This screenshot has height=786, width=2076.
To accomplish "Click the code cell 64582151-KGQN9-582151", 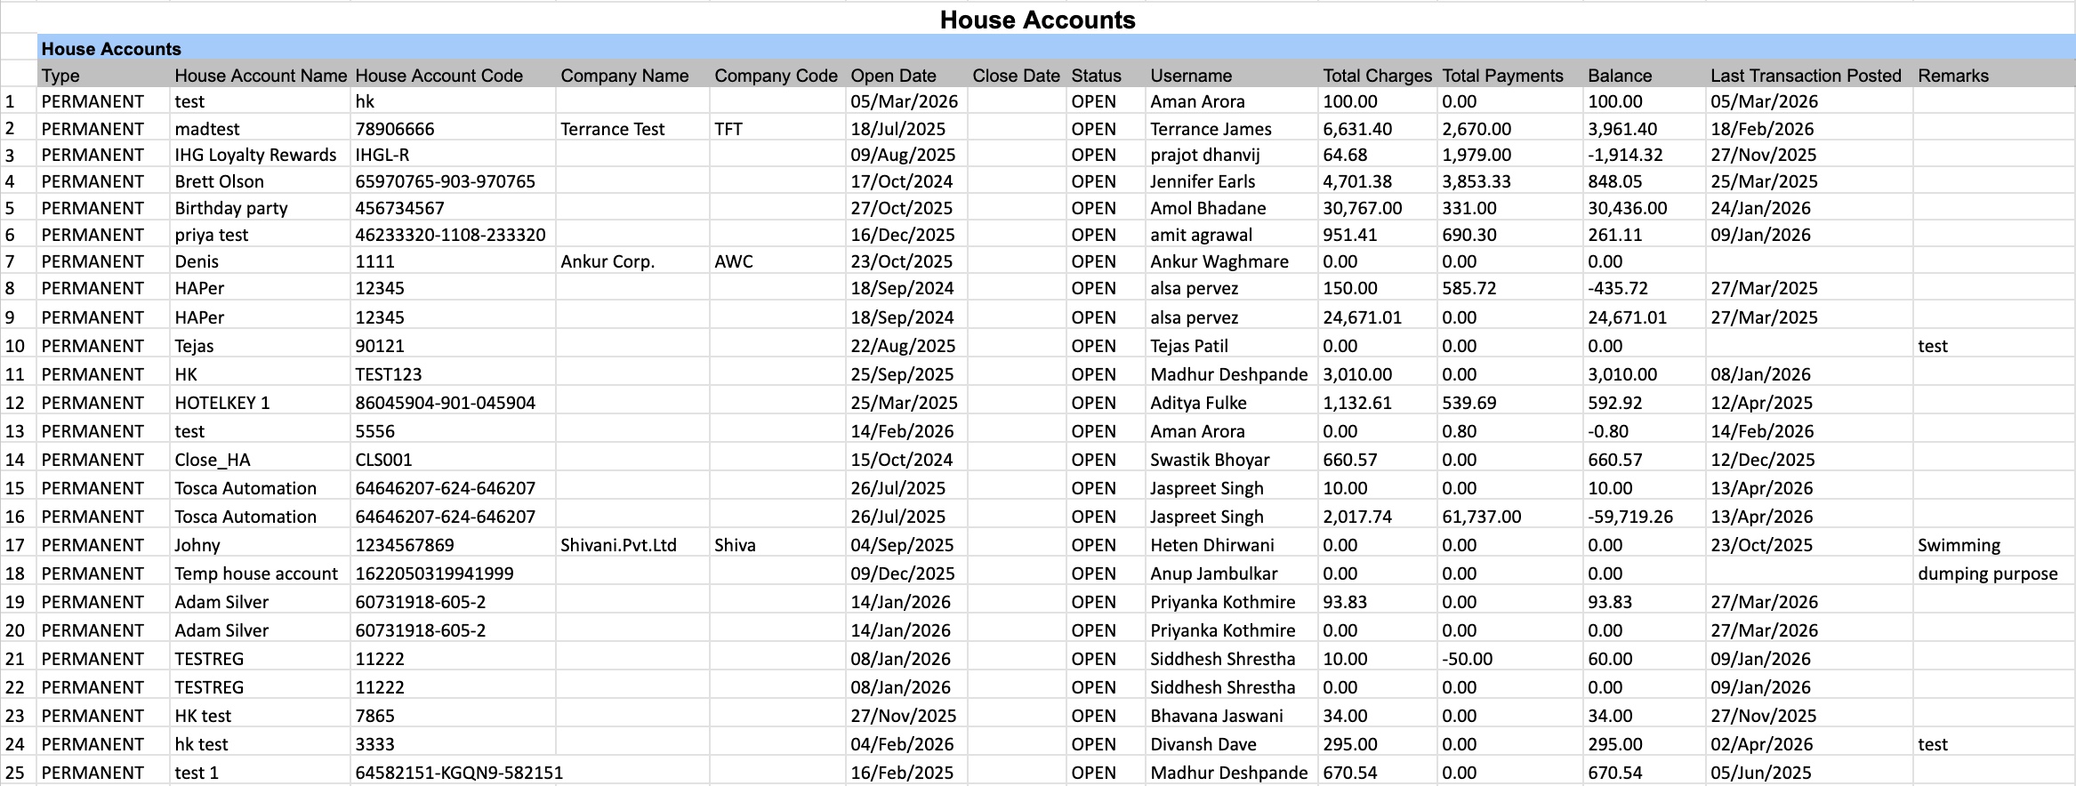I will [x=459, y=773].
